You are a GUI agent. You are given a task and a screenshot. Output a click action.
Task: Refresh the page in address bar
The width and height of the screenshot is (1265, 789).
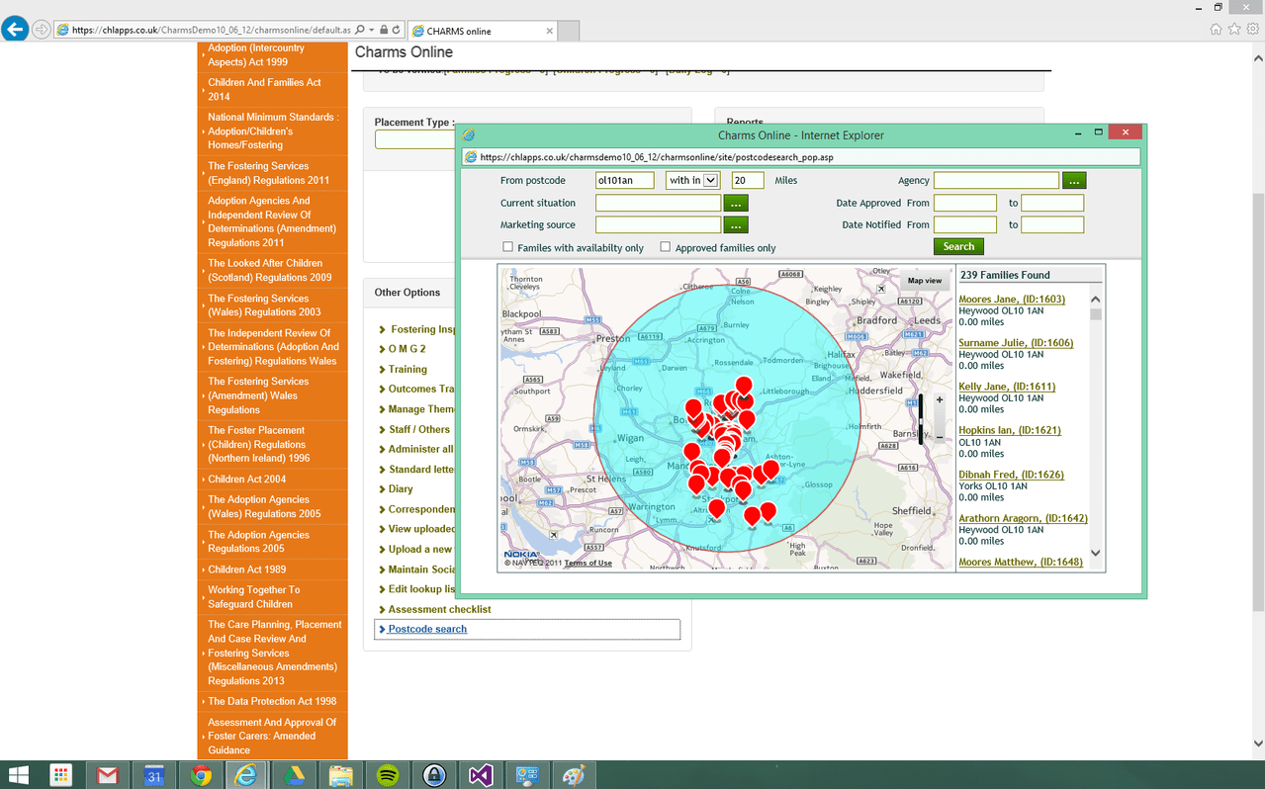(396, 31)
